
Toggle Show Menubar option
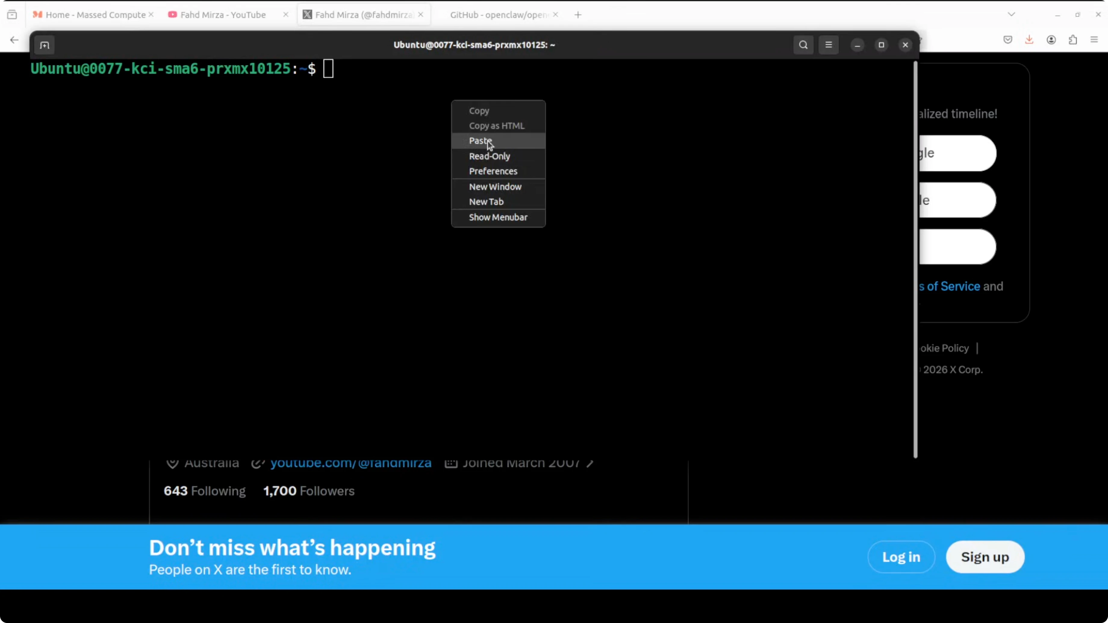click(498, 217)
